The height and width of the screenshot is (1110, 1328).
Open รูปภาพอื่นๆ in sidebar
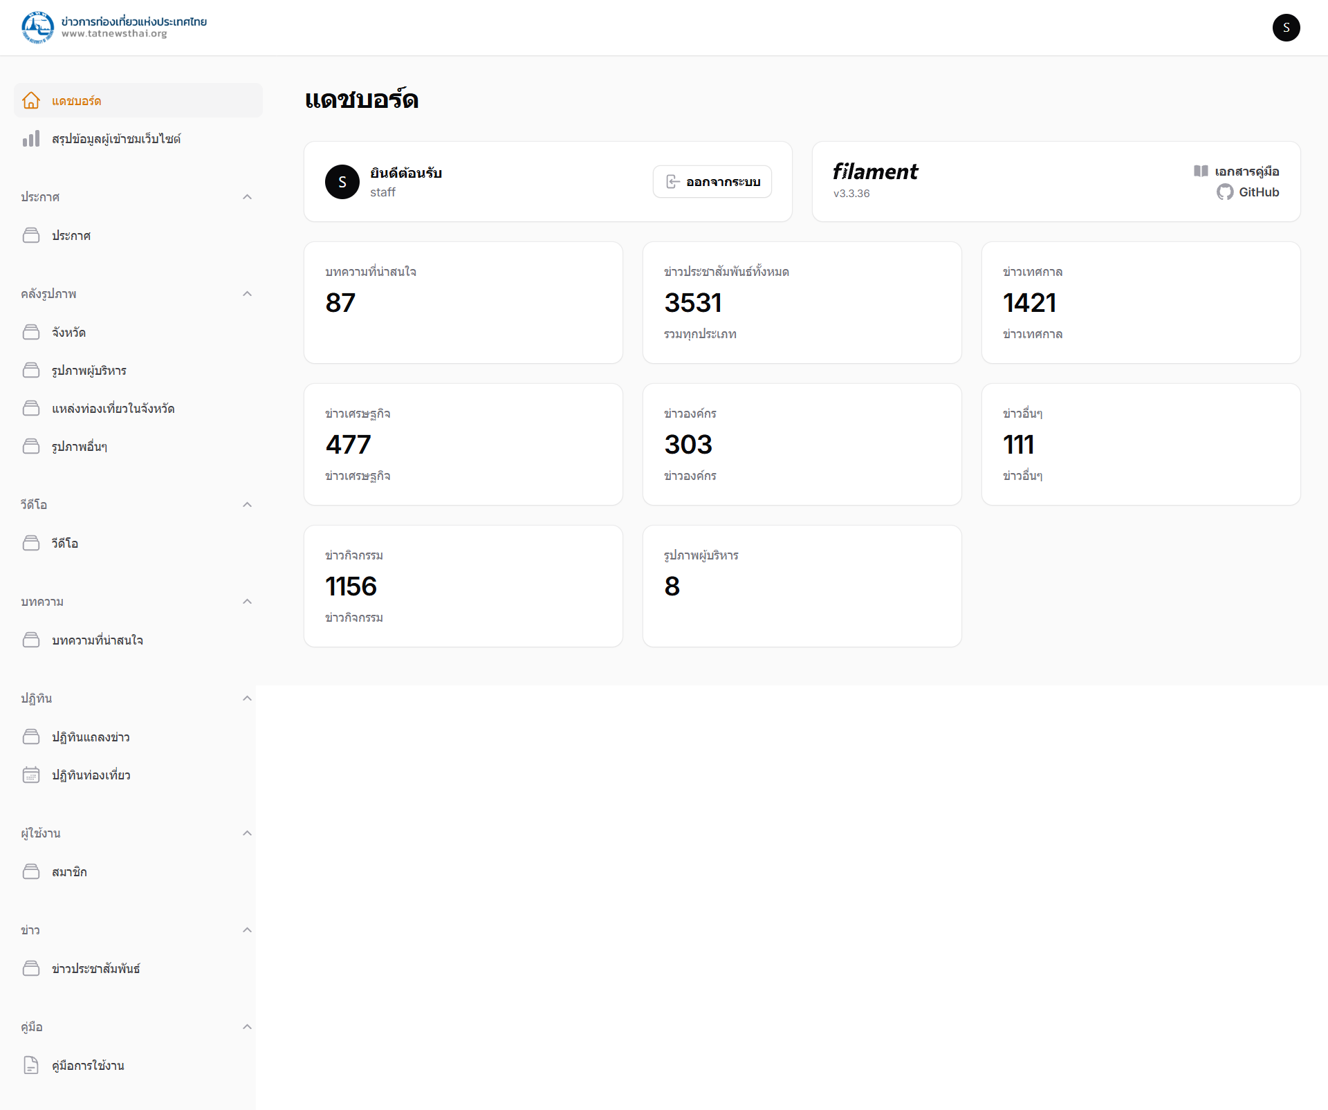138,446
